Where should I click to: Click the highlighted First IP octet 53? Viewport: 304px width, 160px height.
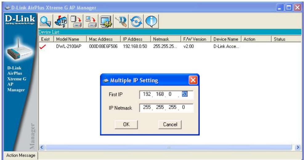click(184, 94)
